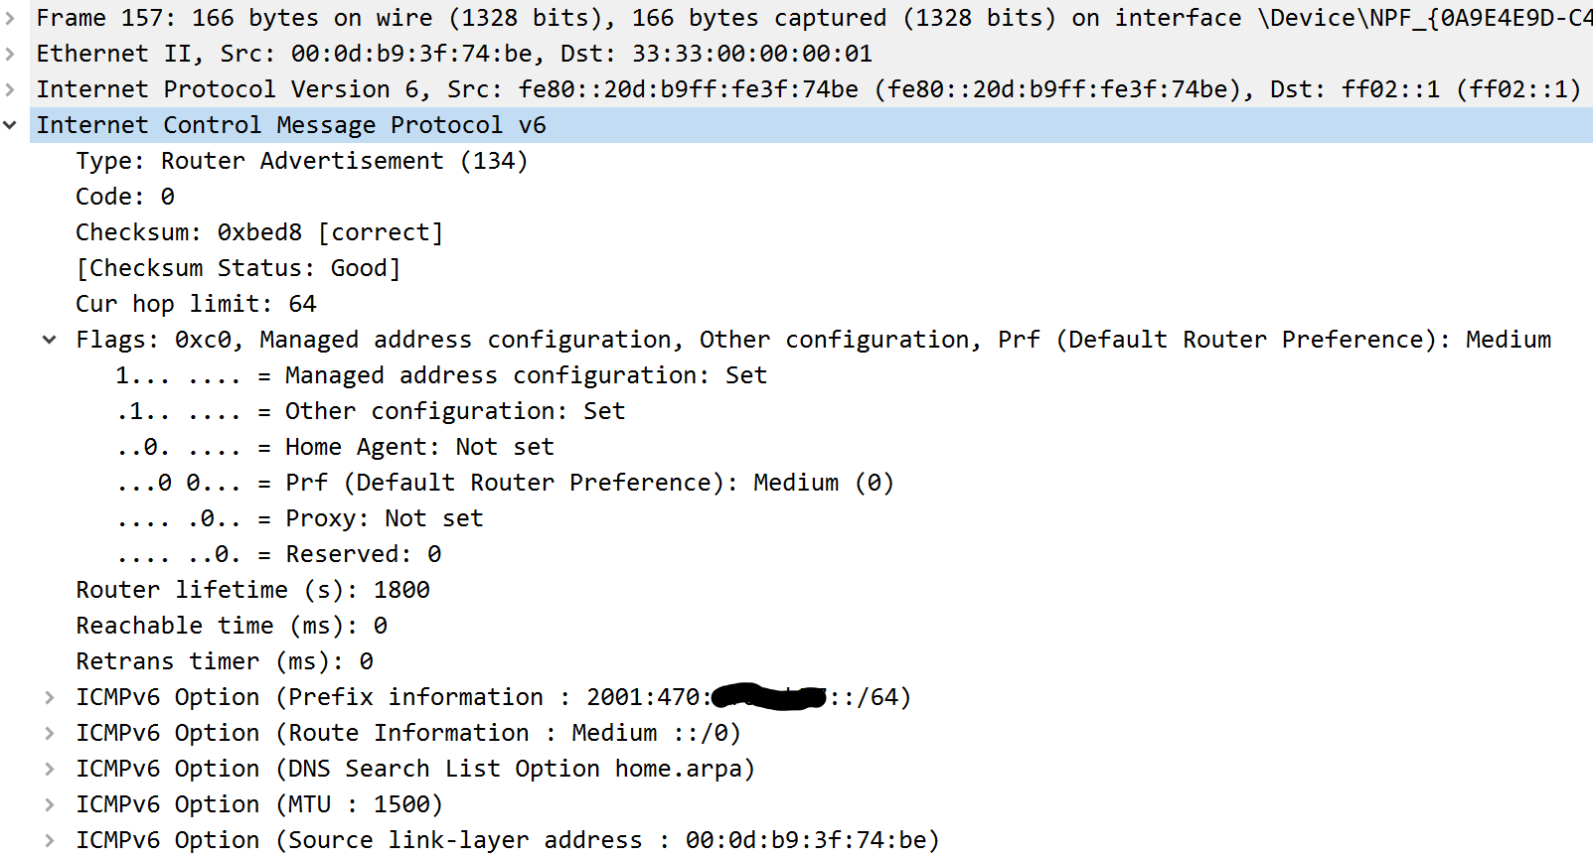1593x859 pixels.
Task: Select the Checksum 0xbed8 field
Action: 259,232
